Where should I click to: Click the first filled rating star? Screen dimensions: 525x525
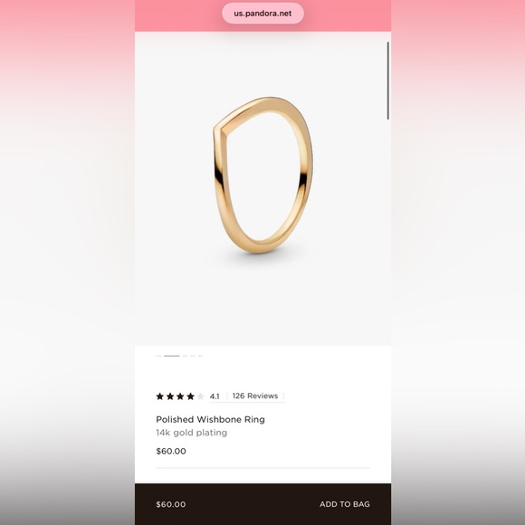click(x=159, y=396)
